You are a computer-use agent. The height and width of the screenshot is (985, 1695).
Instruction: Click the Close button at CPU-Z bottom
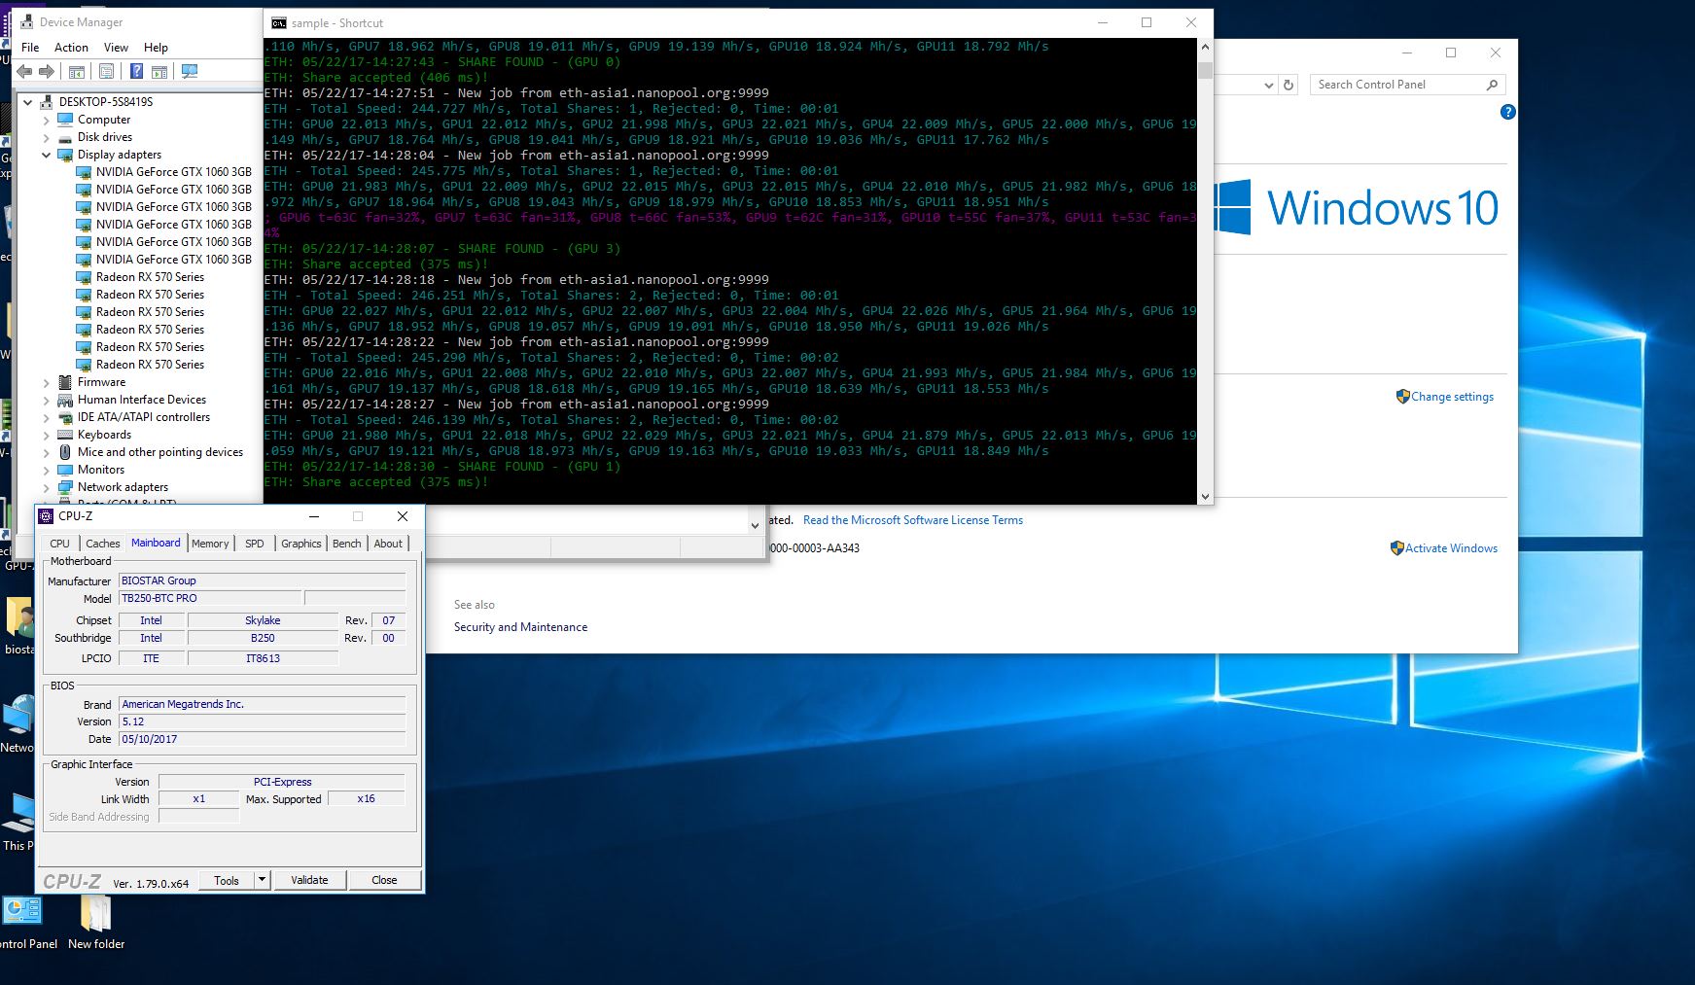(x=384, y=880)
